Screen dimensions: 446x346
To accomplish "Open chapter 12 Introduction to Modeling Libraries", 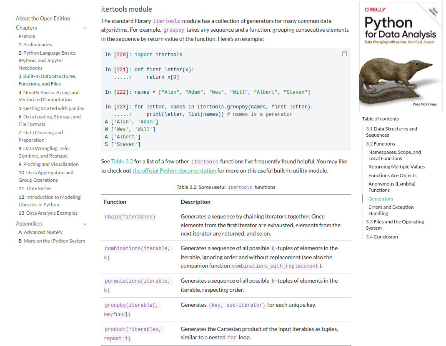I will pyautogui.click(x=50, y=201).
